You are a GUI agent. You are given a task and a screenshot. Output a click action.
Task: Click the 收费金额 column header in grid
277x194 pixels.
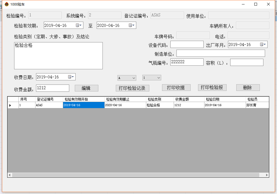pyautogui.click(x=189, y=99)
